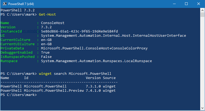Click the 'Runspace' property label
205x111 pixels.
9,61
